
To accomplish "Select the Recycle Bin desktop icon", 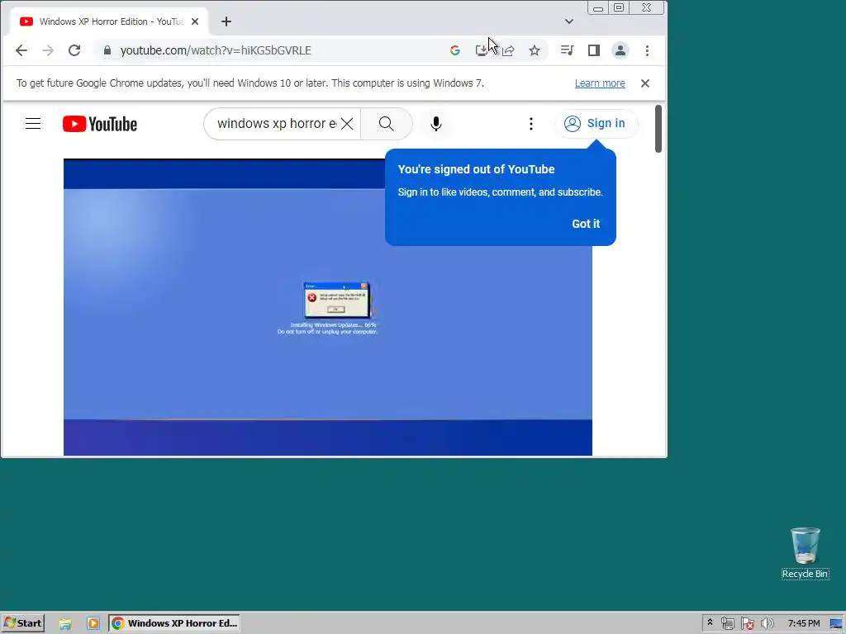I will pos(805,553).
